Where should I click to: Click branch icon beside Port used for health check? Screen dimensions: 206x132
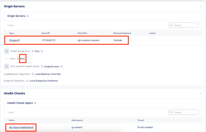6,66
